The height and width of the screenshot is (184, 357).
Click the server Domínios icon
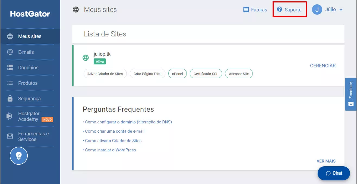coord(10,67)
